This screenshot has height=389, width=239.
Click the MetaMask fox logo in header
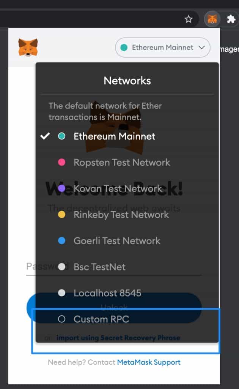click(x=28, y=47)
